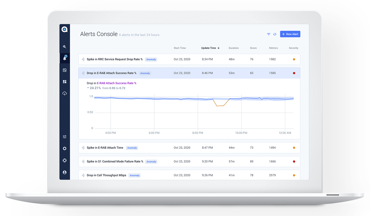The height and width of the screenshot is (216, 370).
Task: Click the 4:00 PM chart axis label
Action: (x=110, y=133)
